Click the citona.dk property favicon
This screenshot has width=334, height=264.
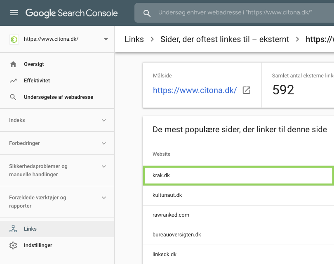(x=14, y=40)
